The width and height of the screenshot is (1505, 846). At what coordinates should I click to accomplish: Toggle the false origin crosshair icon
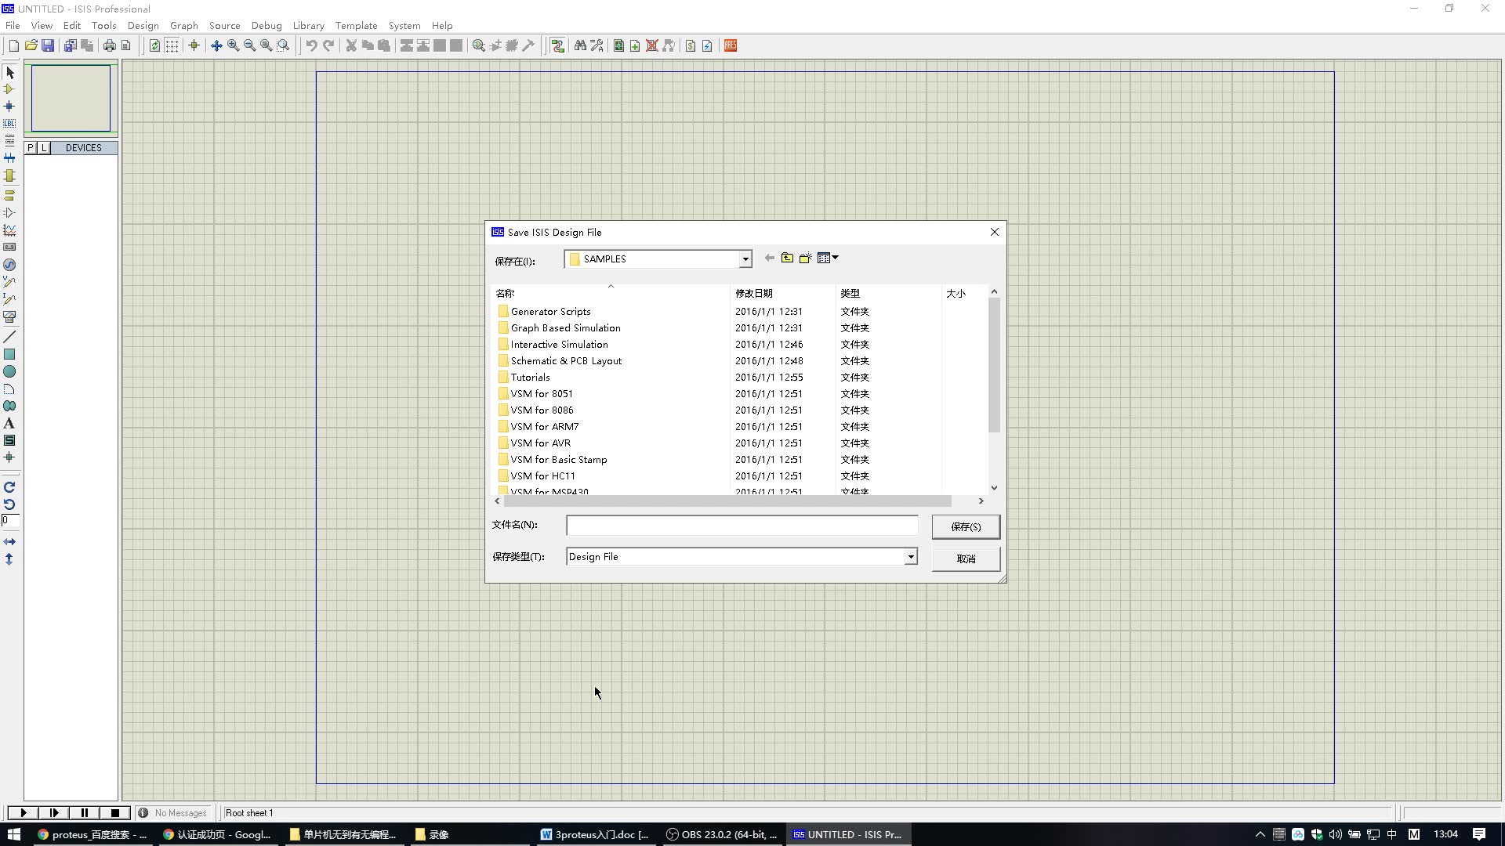(x=194, y=45)
